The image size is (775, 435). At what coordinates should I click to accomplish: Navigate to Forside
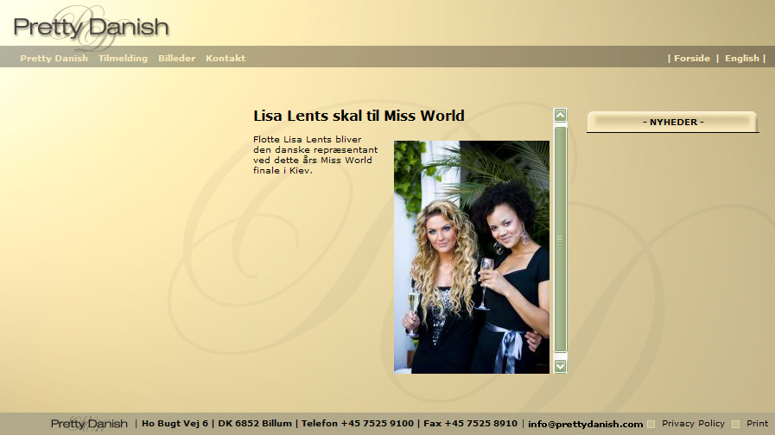point(691,59)
